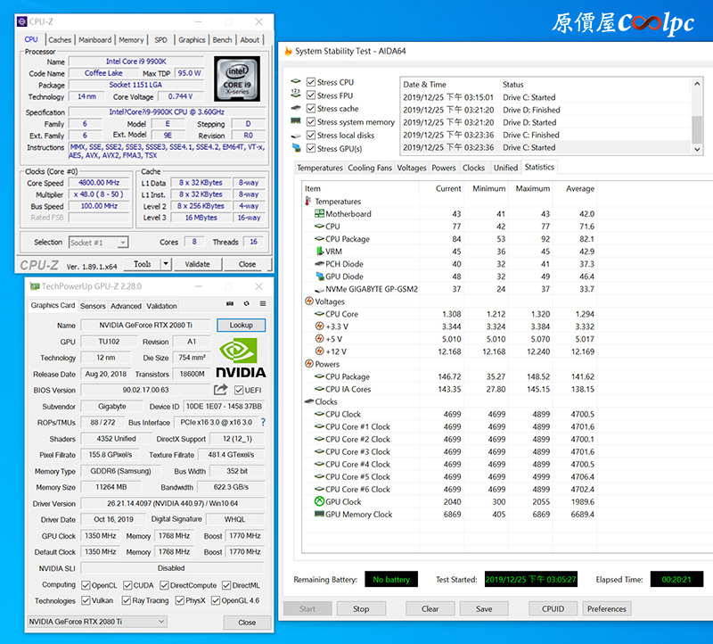The width and height of the screenshot is (713, 644).
Task: Click CPU-Z window title icon
Action: [x=21, y=21]
